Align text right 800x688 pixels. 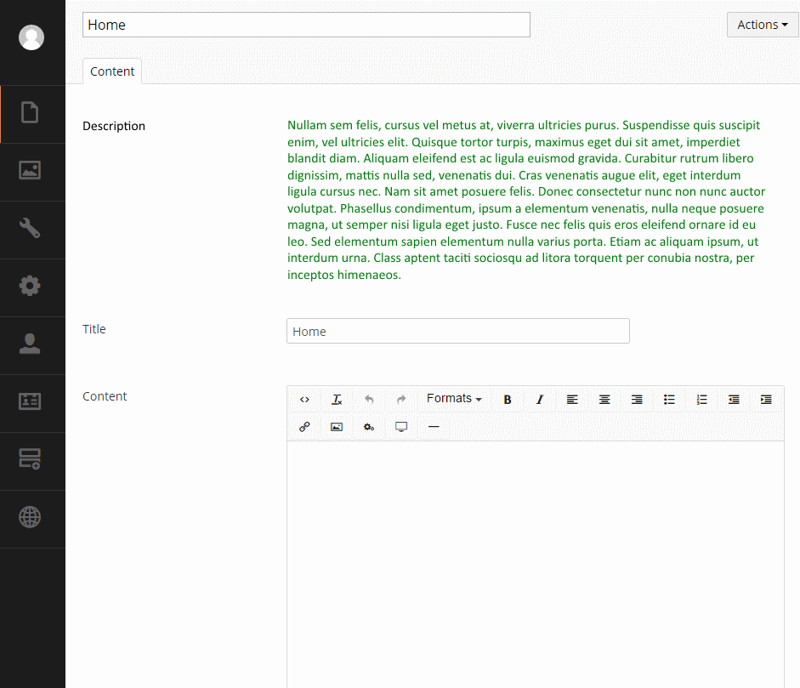(x=637, y=400)
